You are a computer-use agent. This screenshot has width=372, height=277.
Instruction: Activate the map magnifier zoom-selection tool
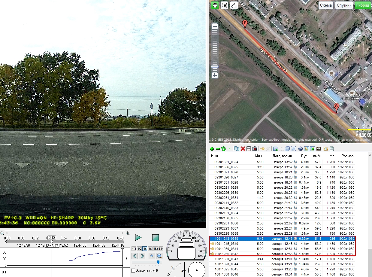(224, 5)
